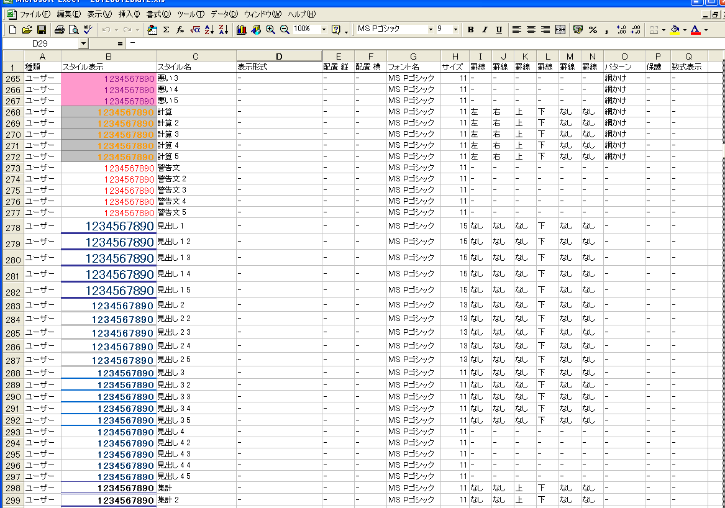Click the Undo arrow button
This screenshot has height=508, width=725.
106,30
